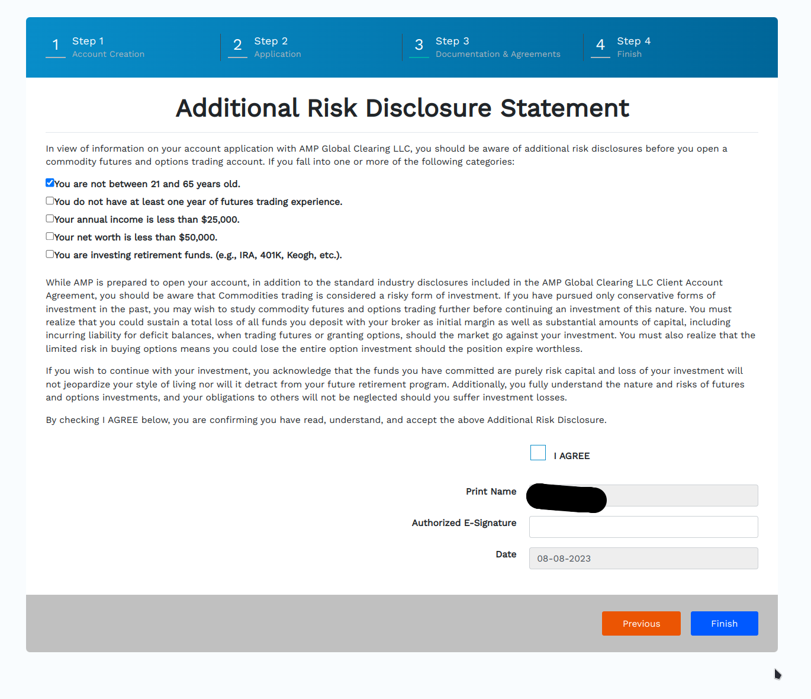Go to the Account Creation step label
The width and height of the screenshot is (811, 699).
click(x=108, y=54)
